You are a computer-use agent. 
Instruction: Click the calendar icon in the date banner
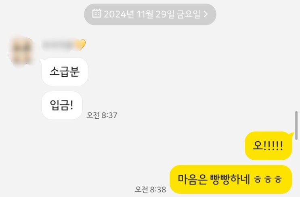click(x=97, y=13)
